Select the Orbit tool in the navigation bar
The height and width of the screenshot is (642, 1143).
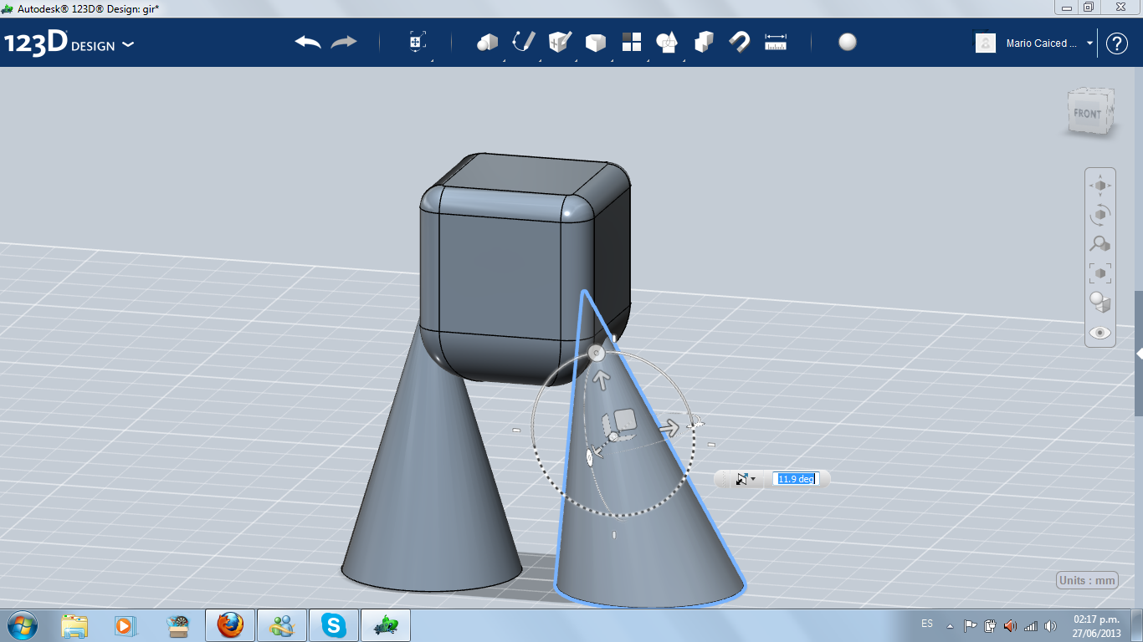click(x=1100, y=214)
